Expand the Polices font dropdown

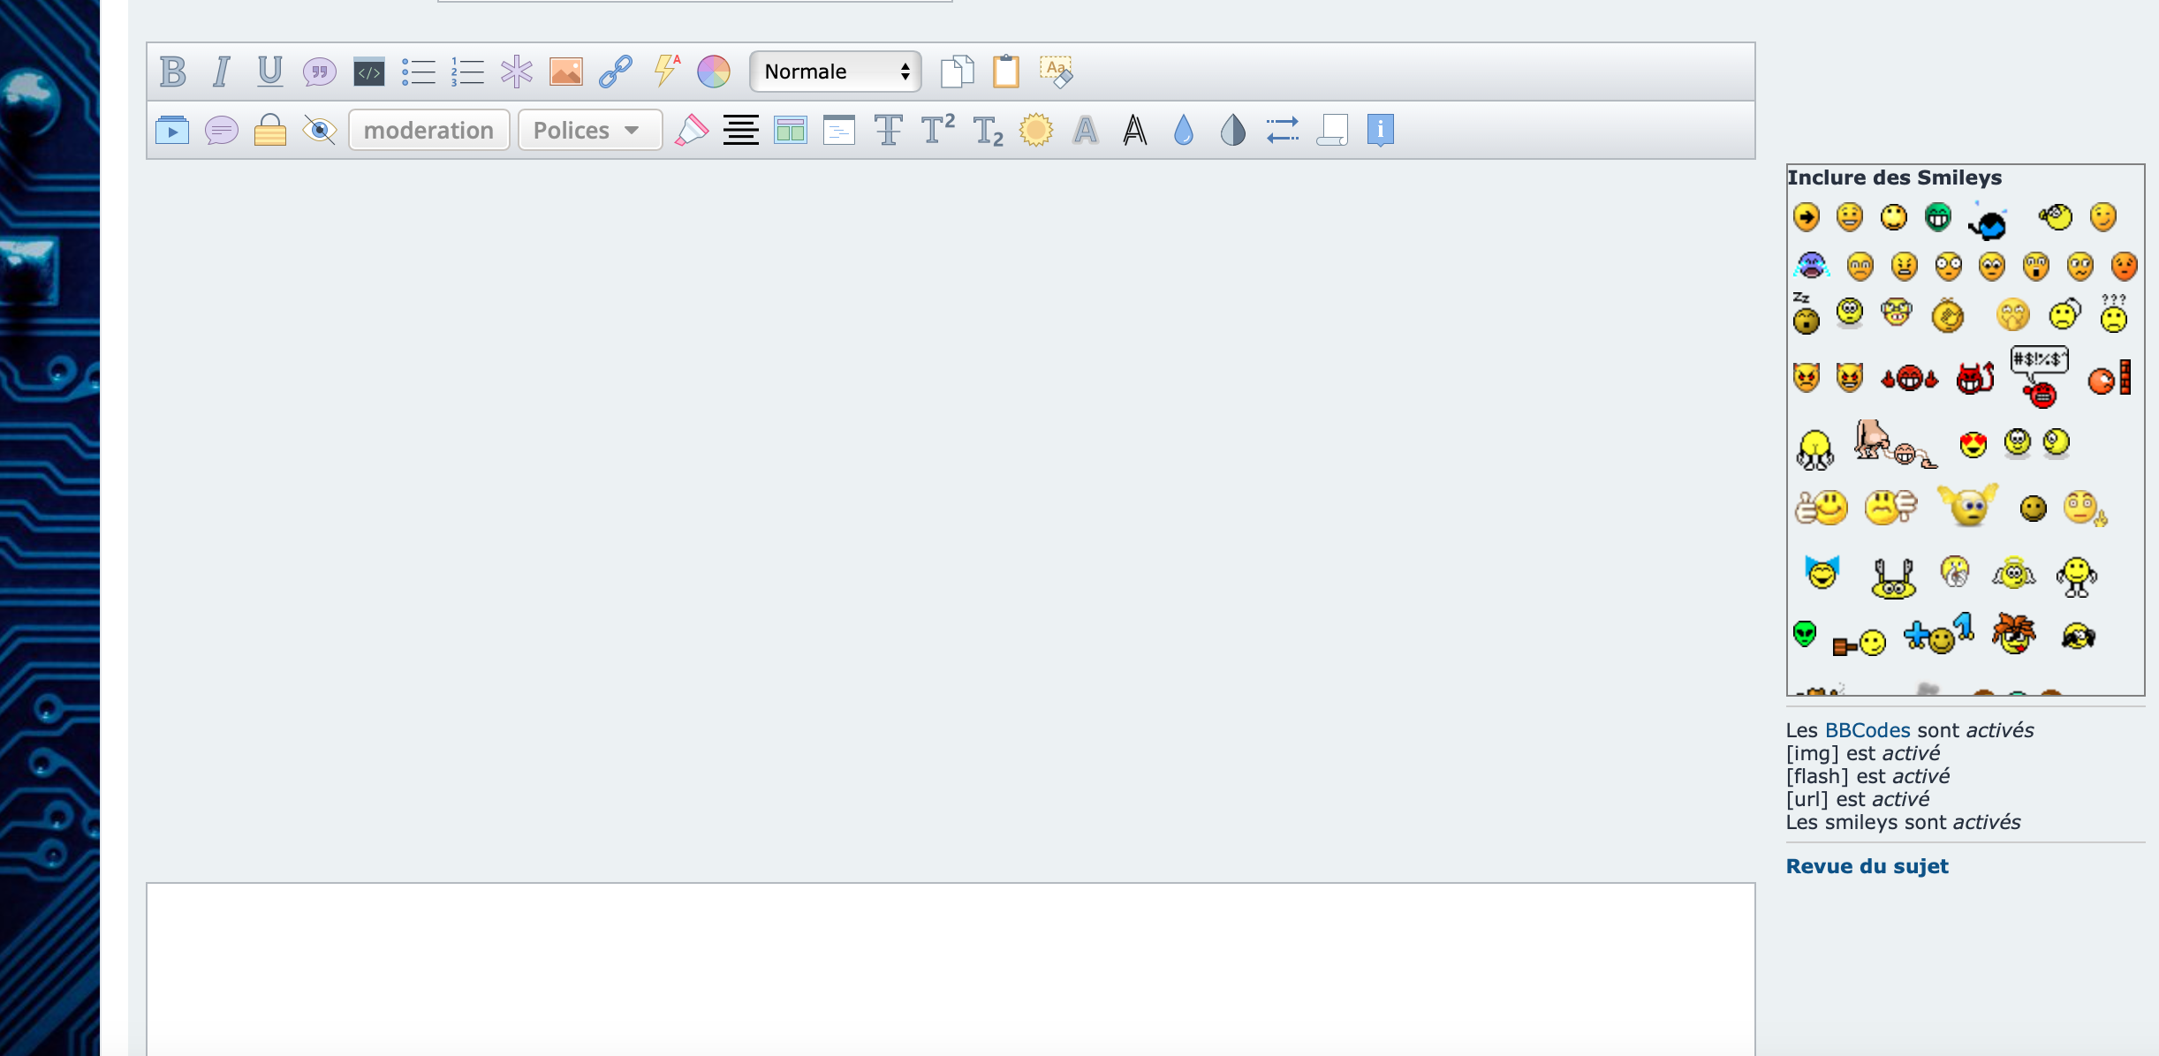tap(589, 131)
